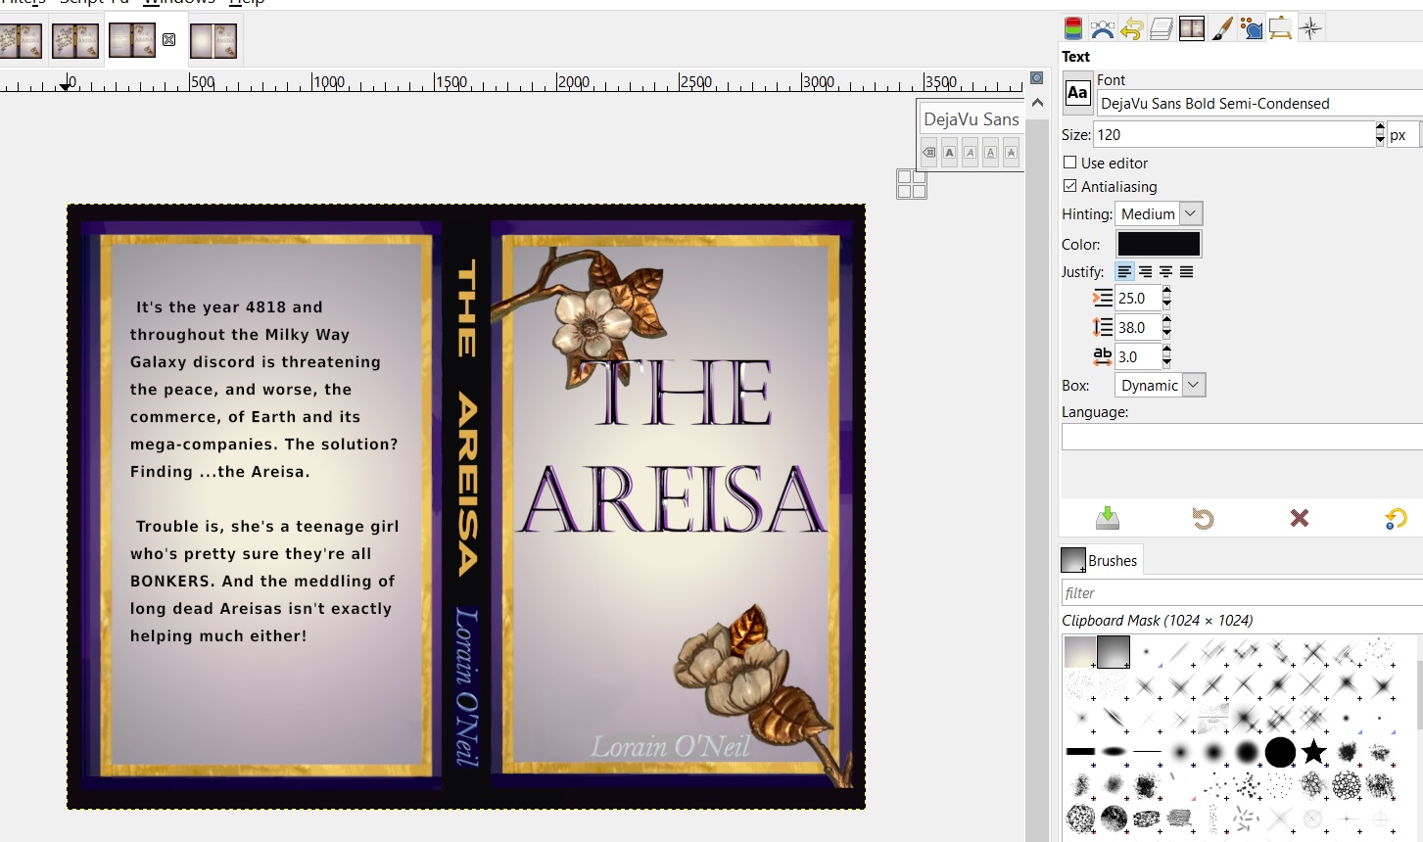Set justify to right aligned
The image size is (1423, 842).
(1145, 272)
